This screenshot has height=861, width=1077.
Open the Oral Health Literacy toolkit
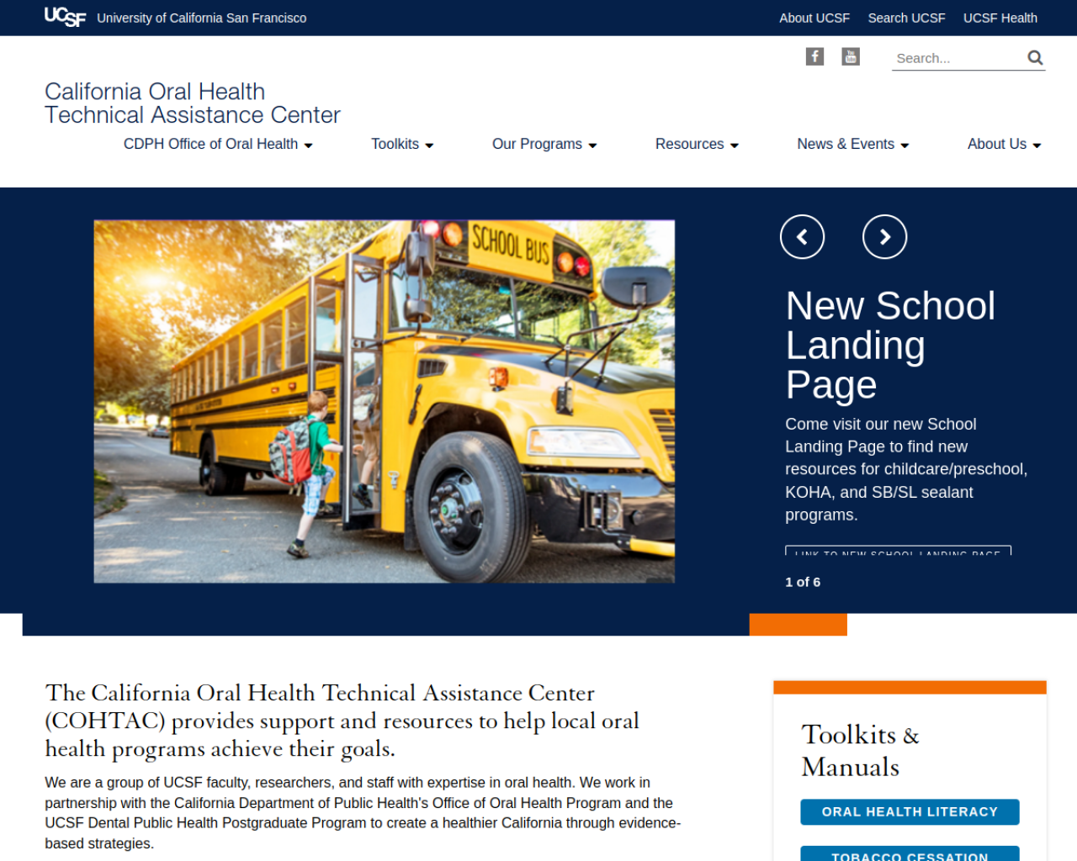910,812
